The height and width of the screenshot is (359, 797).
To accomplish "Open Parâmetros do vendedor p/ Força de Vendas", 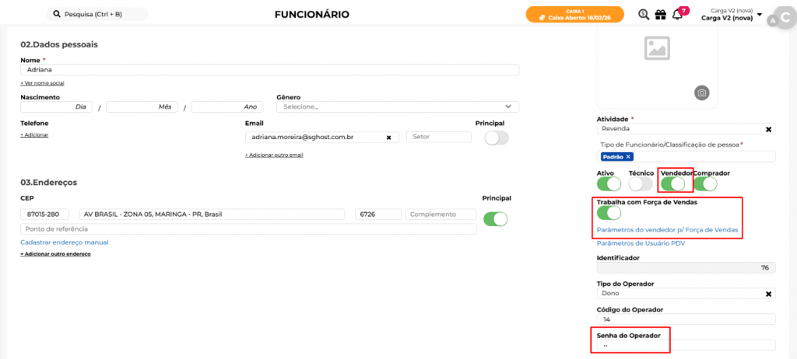I will (x=667, y=230).
